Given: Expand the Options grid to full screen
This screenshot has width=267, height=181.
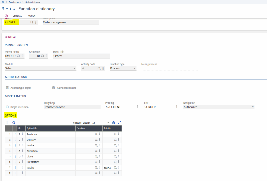Looking at the screenshot, I should 119,122.
